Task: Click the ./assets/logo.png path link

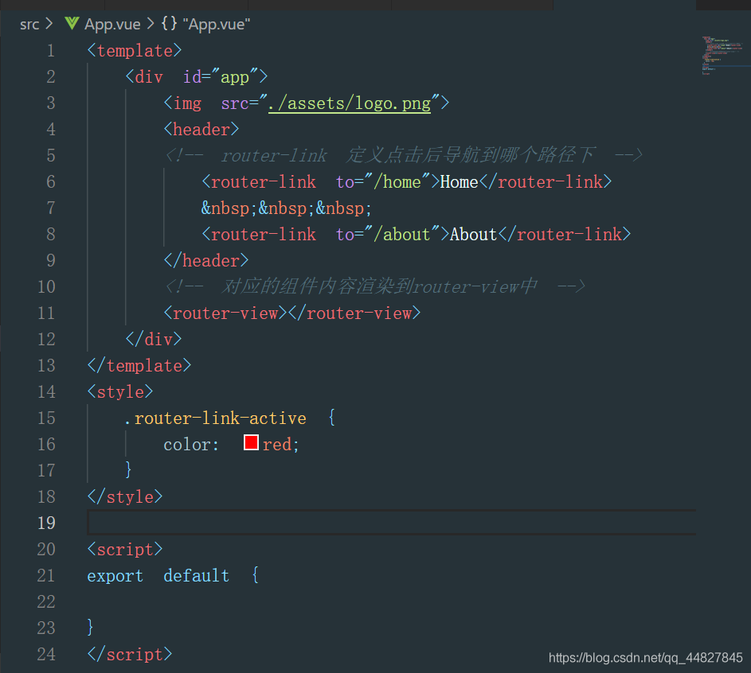Action: (x=350, y=103)
